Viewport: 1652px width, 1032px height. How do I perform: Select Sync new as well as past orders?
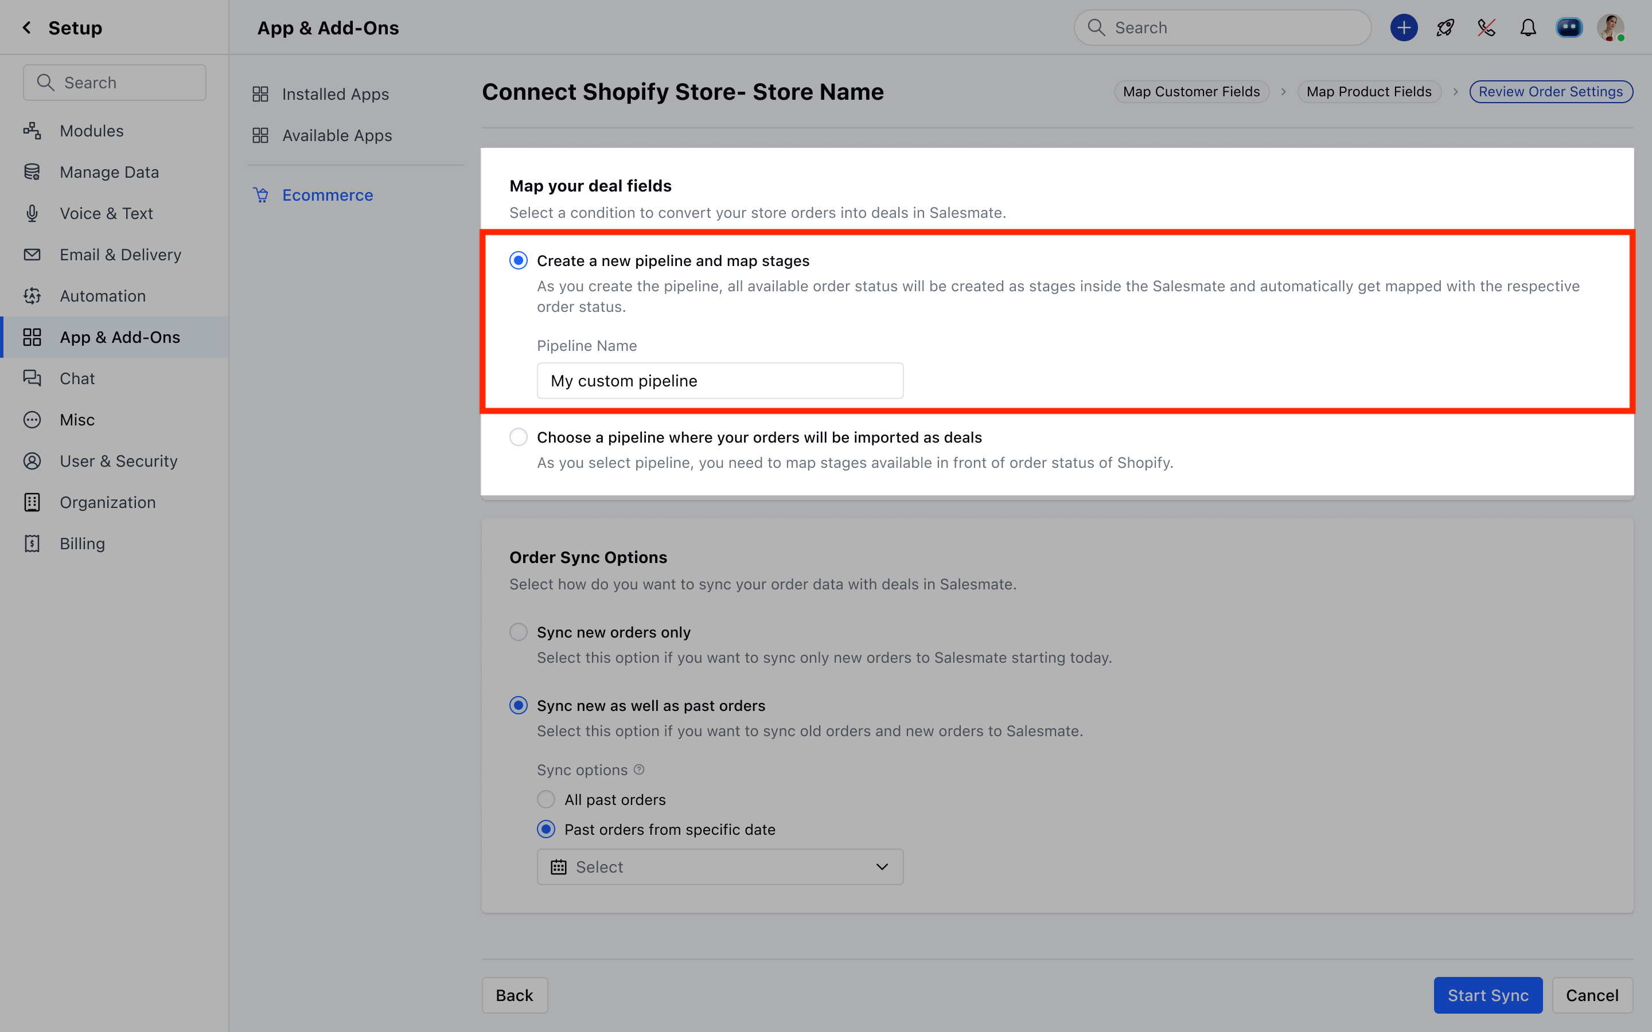(518, 705)
